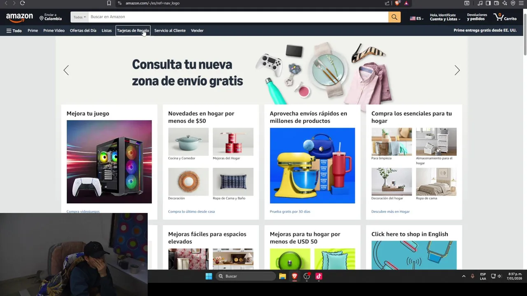Bookmark this page with bookmark icon
The height and width of the screenshot is (296, 527).
[109, 3]
